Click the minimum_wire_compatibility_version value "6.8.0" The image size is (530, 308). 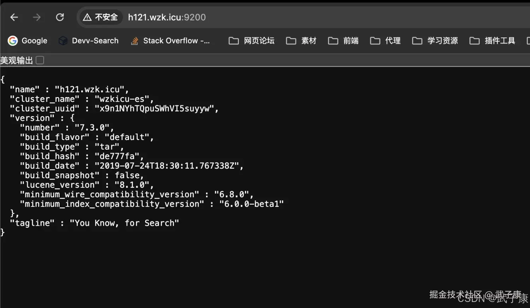232,194
